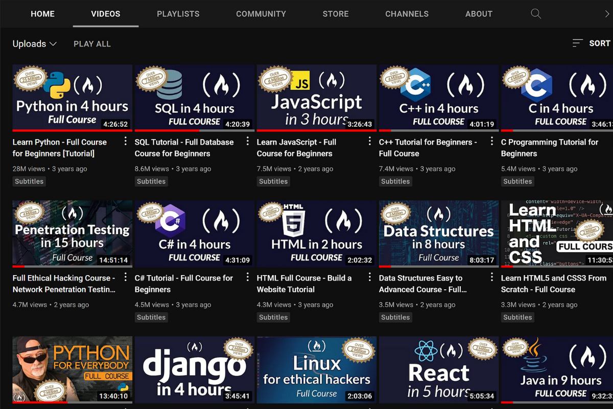This screenshot has width=613, height=409.
Task: Play the Penetration Testing in 15 hours thumbnail
Action: pos(72,234)
